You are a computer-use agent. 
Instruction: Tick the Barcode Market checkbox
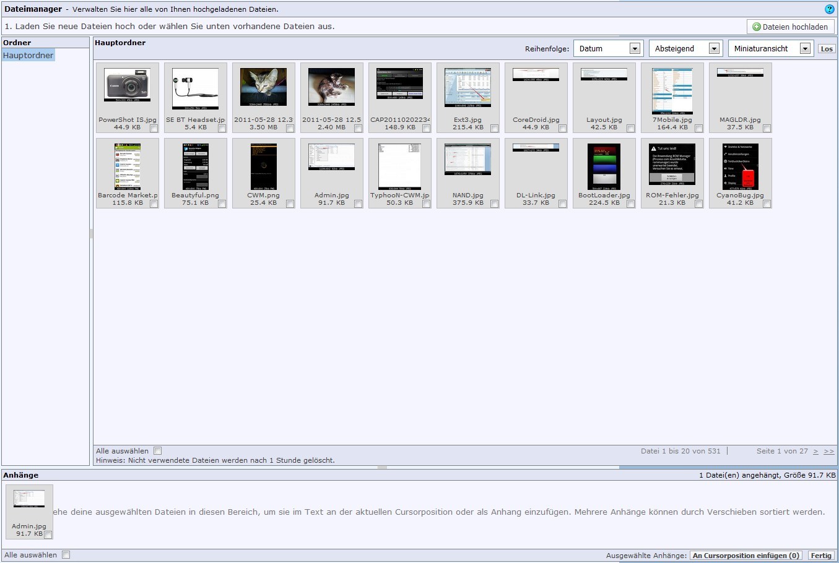click(x=154, y=204)
